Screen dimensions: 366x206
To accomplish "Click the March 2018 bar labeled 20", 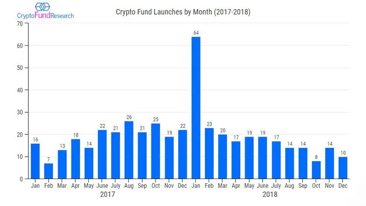I will [x=223, y=157].
